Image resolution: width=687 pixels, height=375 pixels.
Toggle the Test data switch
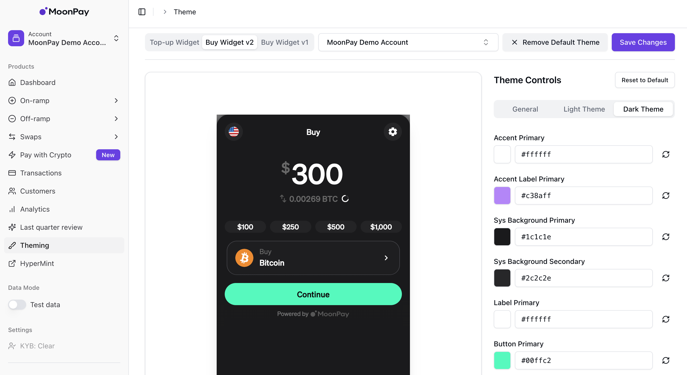point(17,304)
